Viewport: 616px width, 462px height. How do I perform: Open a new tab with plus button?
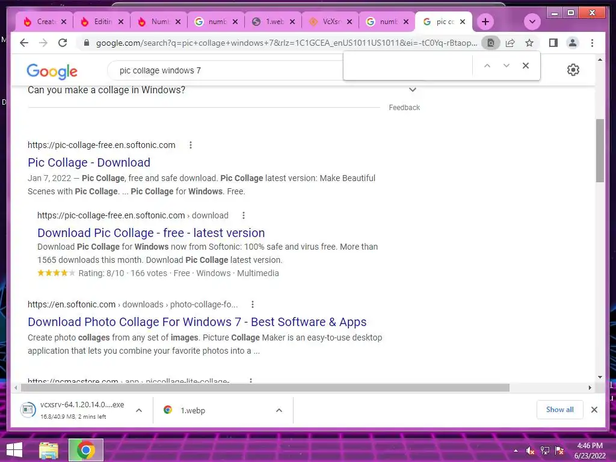pos(485,22)
